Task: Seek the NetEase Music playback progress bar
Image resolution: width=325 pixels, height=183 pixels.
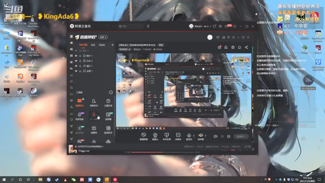Action: (x=162, y=152)
